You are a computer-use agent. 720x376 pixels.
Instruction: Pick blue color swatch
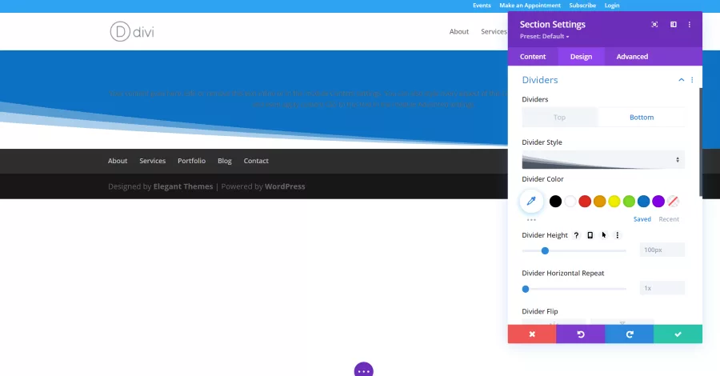643,201
